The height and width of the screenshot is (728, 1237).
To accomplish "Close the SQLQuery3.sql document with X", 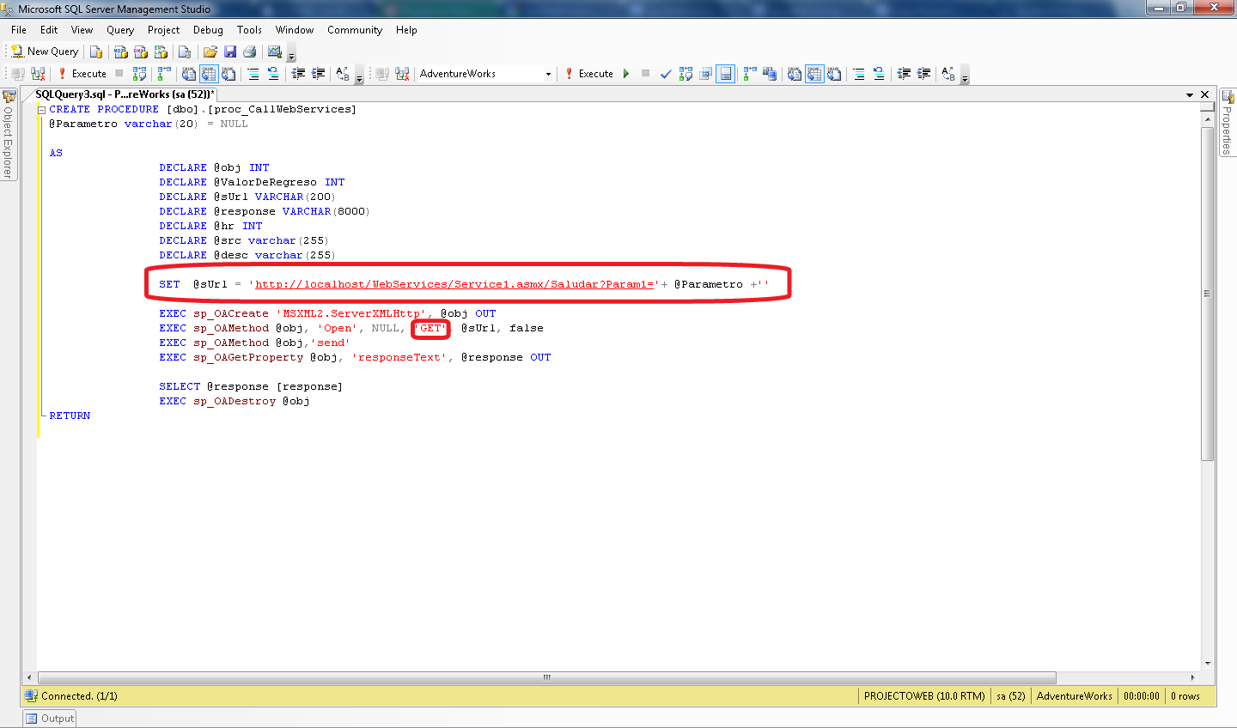I will [x=1205, y=94].
